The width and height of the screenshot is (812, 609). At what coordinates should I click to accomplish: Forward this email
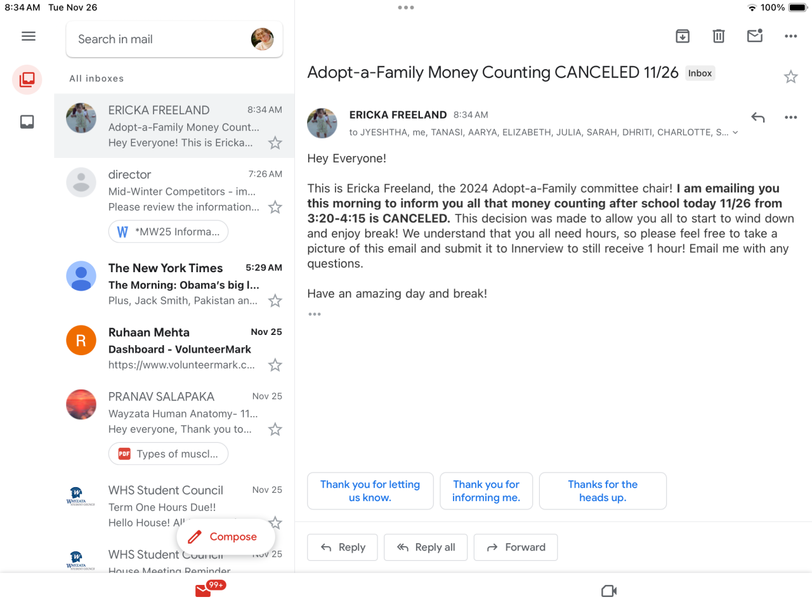point(516,547)
